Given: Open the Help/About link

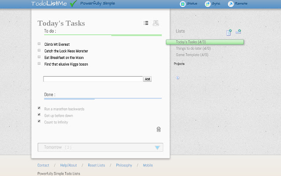Looking at the screenshot, I should [68, 165].
